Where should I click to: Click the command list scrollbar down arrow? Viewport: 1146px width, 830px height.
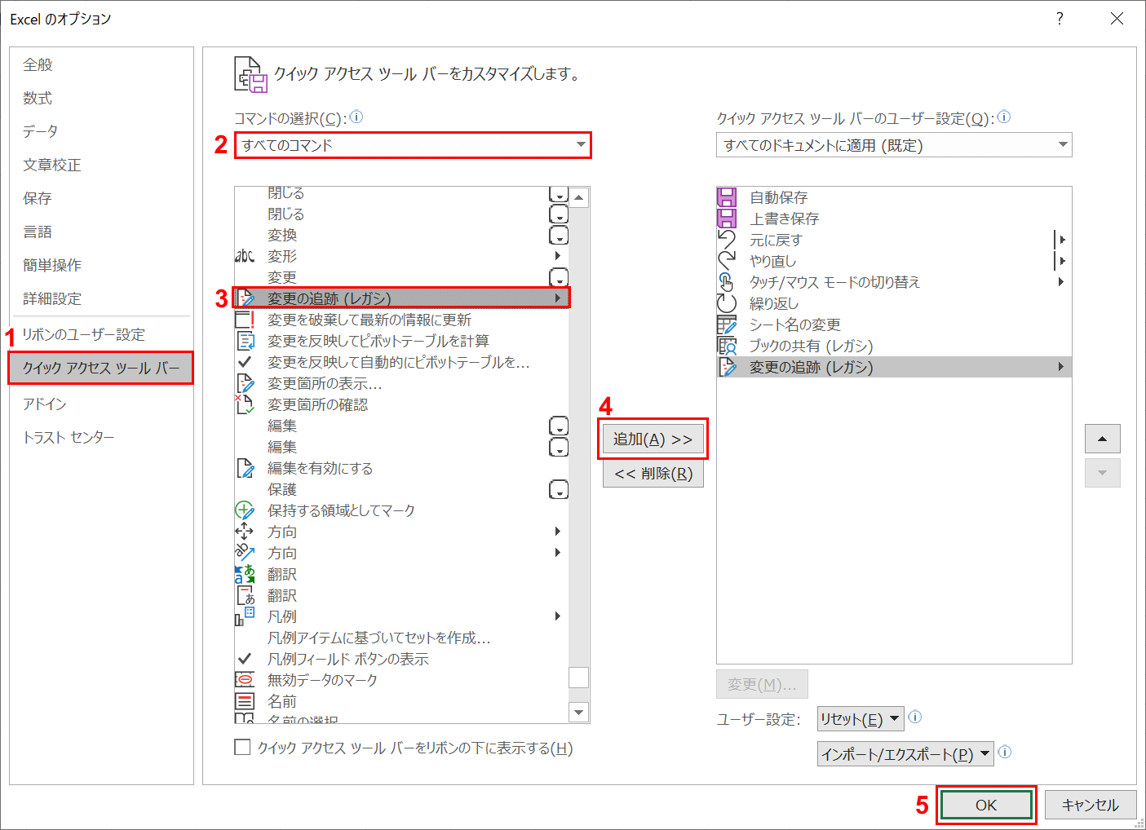(579, 712)
